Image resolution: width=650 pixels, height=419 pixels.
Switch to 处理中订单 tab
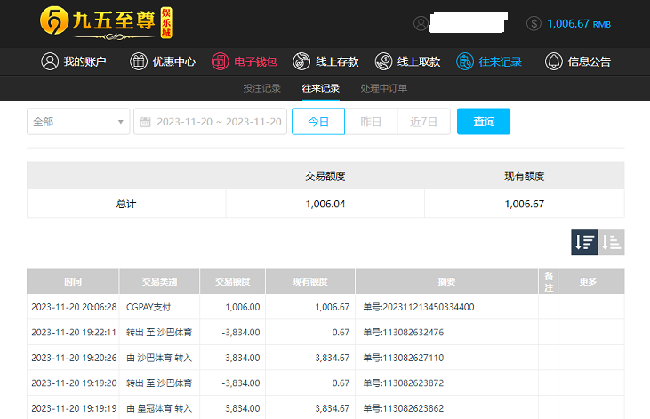(x=384, y=88)
